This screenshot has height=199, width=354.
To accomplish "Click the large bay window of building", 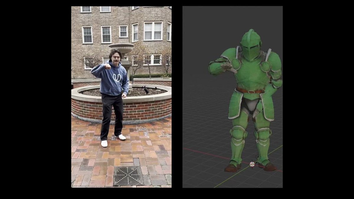I will [x=153, y=31].
